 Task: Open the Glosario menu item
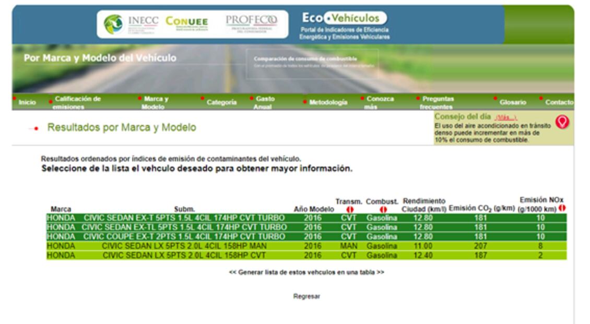(x=512, y=102)
